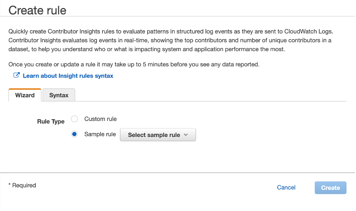356x211 pixels.
Task: Enable Custom rule as the Rule Type
Action: pos(74,119)
